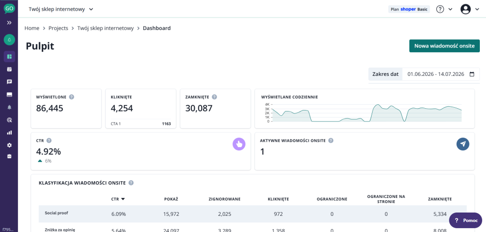Open the calendar-style icon in sidebar

pyautogui.click(x=9, y=69)
